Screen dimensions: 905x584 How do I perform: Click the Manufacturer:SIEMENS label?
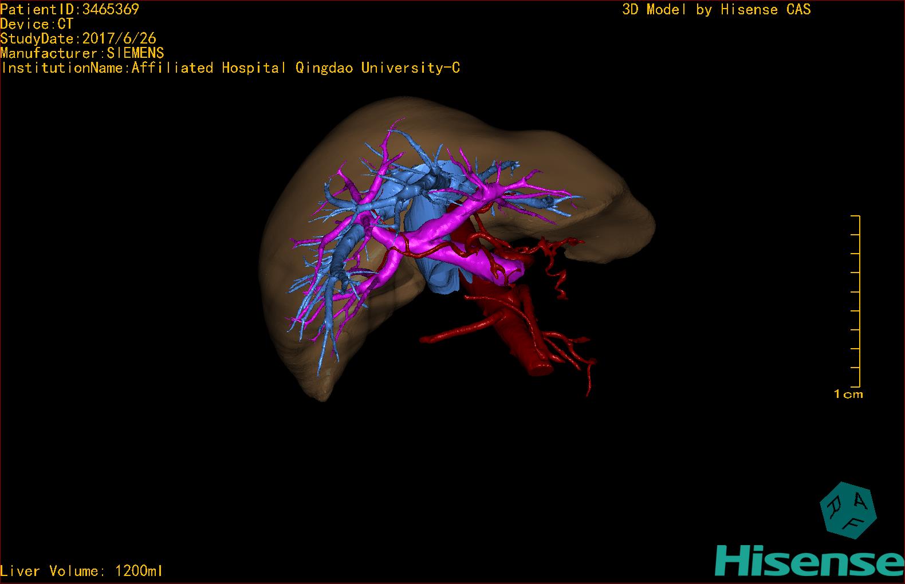(82, 53)
